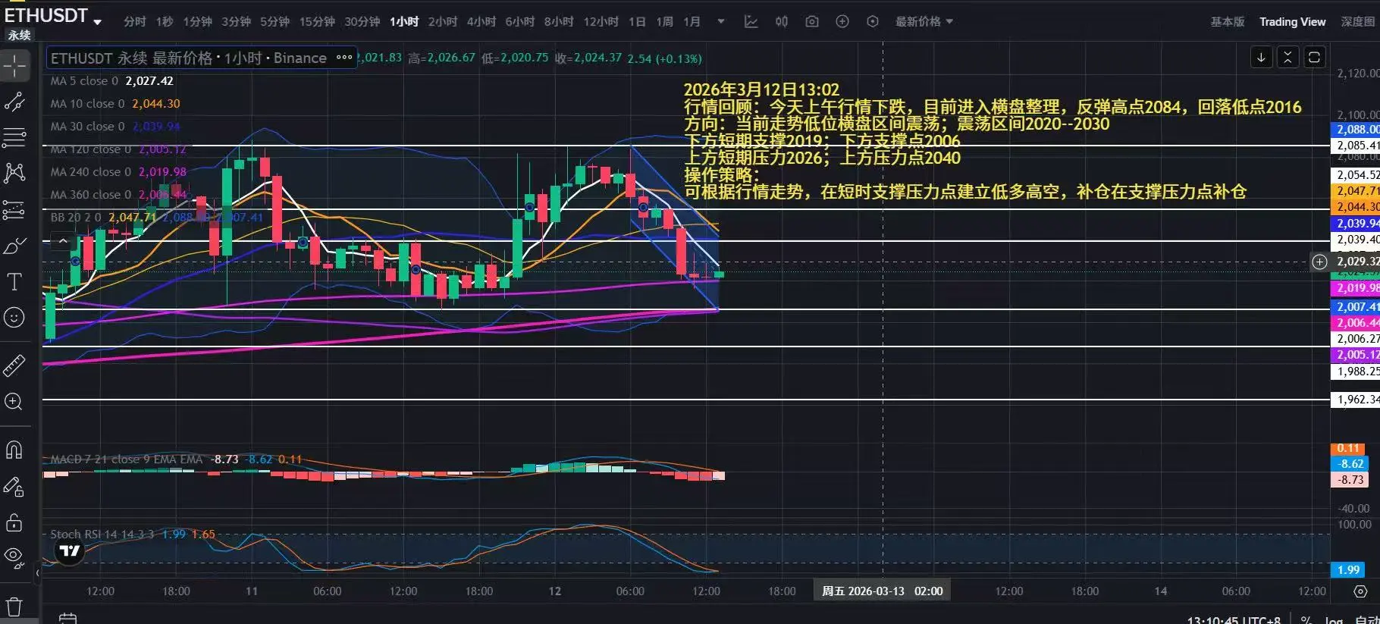Select the ruler measure tool
Viewport: 1380px width, 624px height.
(14, 365)
